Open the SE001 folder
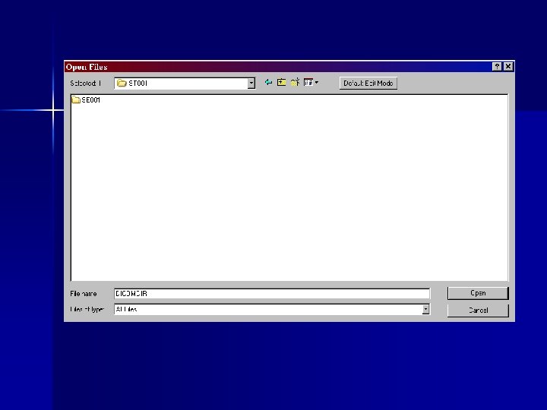 pos(86,100)
